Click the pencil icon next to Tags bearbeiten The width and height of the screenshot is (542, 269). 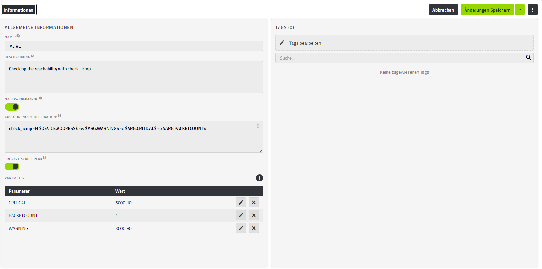point(282,43)
